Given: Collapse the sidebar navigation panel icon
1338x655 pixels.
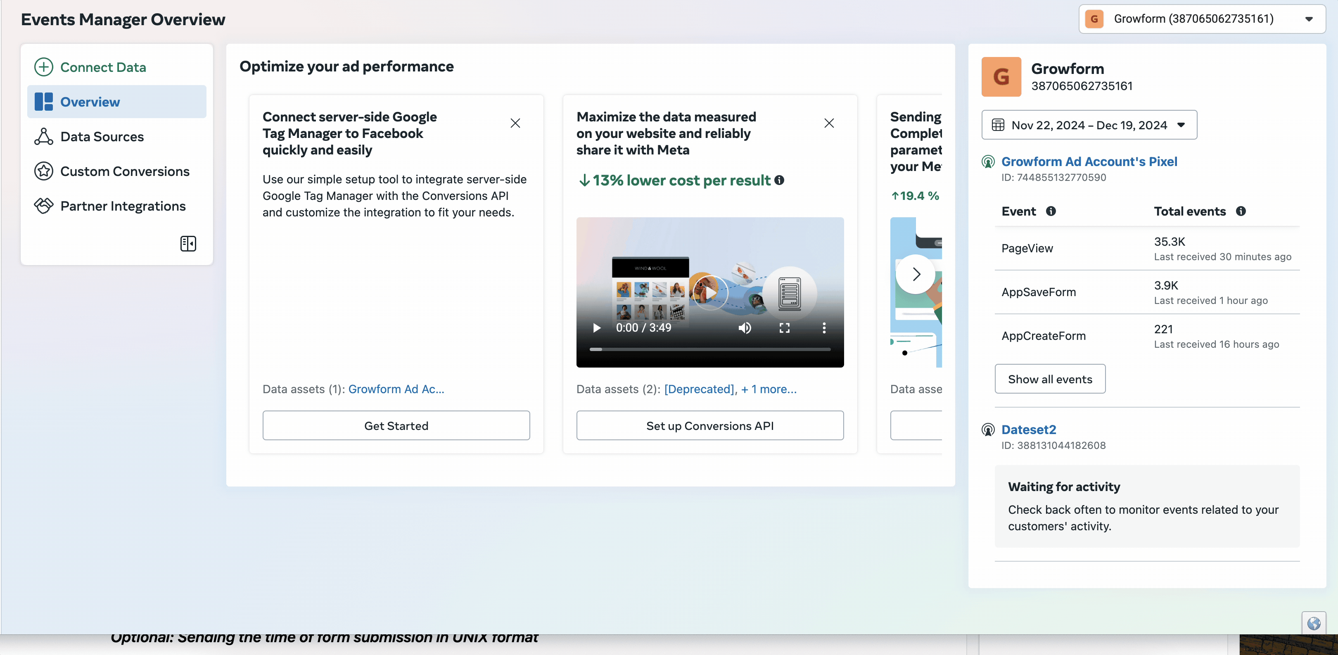Looking at the screenshot, I should [188, 244].
